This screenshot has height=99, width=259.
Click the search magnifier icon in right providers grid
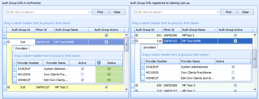(143, 61)
